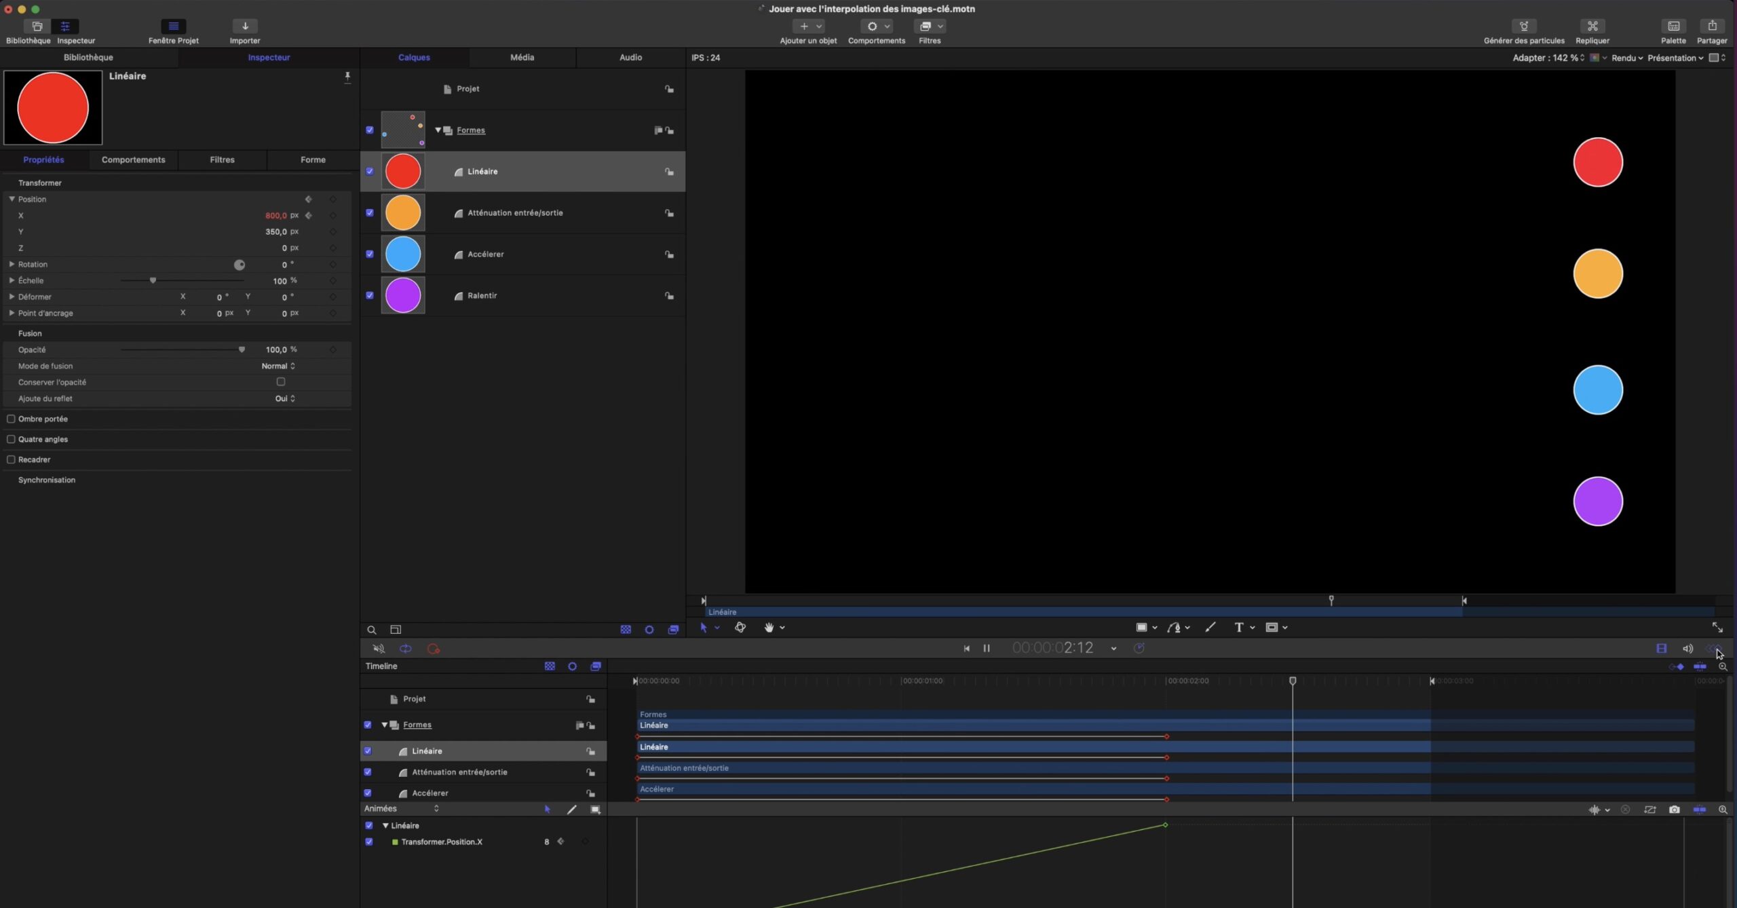The image size is (1737, 908).
Task: Select the 3D transform orbit tool
Action: point(740,628)
